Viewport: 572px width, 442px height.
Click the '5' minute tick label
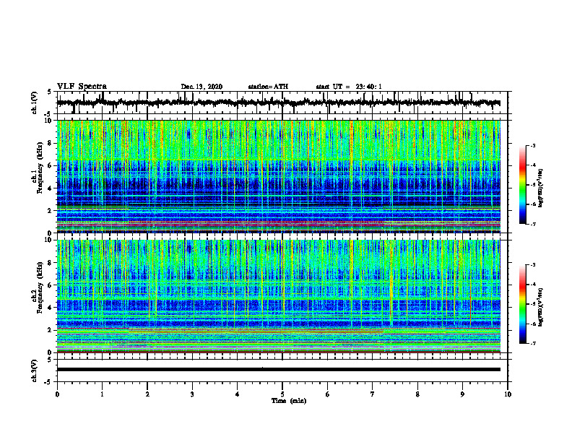(x=282, y=394)
